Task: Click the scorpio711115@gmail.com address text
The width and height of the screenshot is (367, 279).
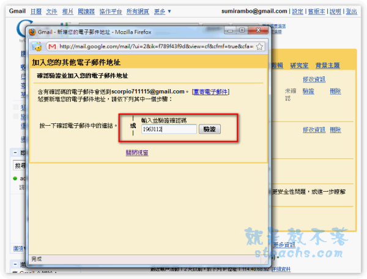Action: coord(147,92)
